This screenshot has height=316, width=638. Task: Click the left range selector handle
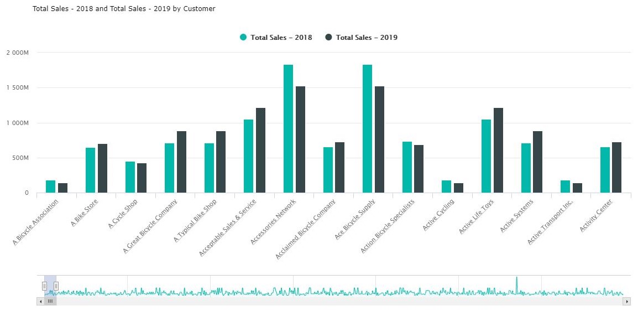pyautogui.click(x=45, y=286)
